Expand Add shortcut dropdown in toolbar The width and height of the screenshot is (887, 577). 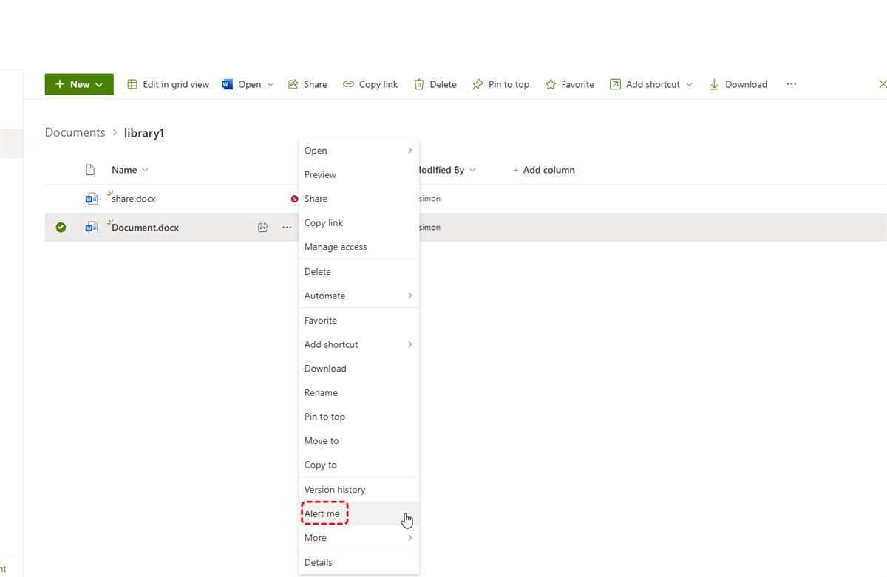(689, 84)
